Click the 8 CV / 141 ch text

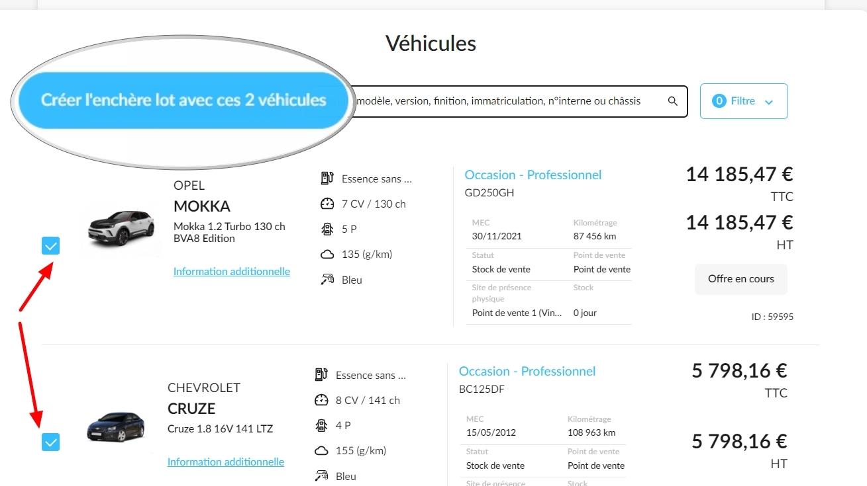pyautogui.click(x=368, y=400)
